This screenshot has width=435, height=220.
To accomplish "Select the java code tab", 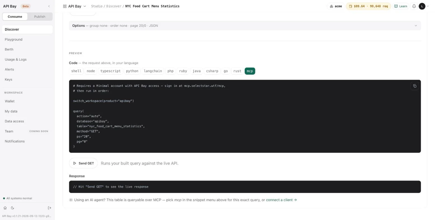I will (196, 71).
